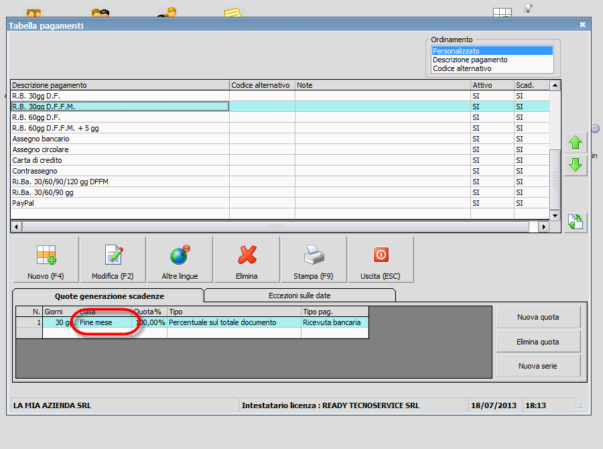Viewport: 603px width, 449px height.
Task: Click the Giorni column header in quota grid
Action: click(60, 312)
